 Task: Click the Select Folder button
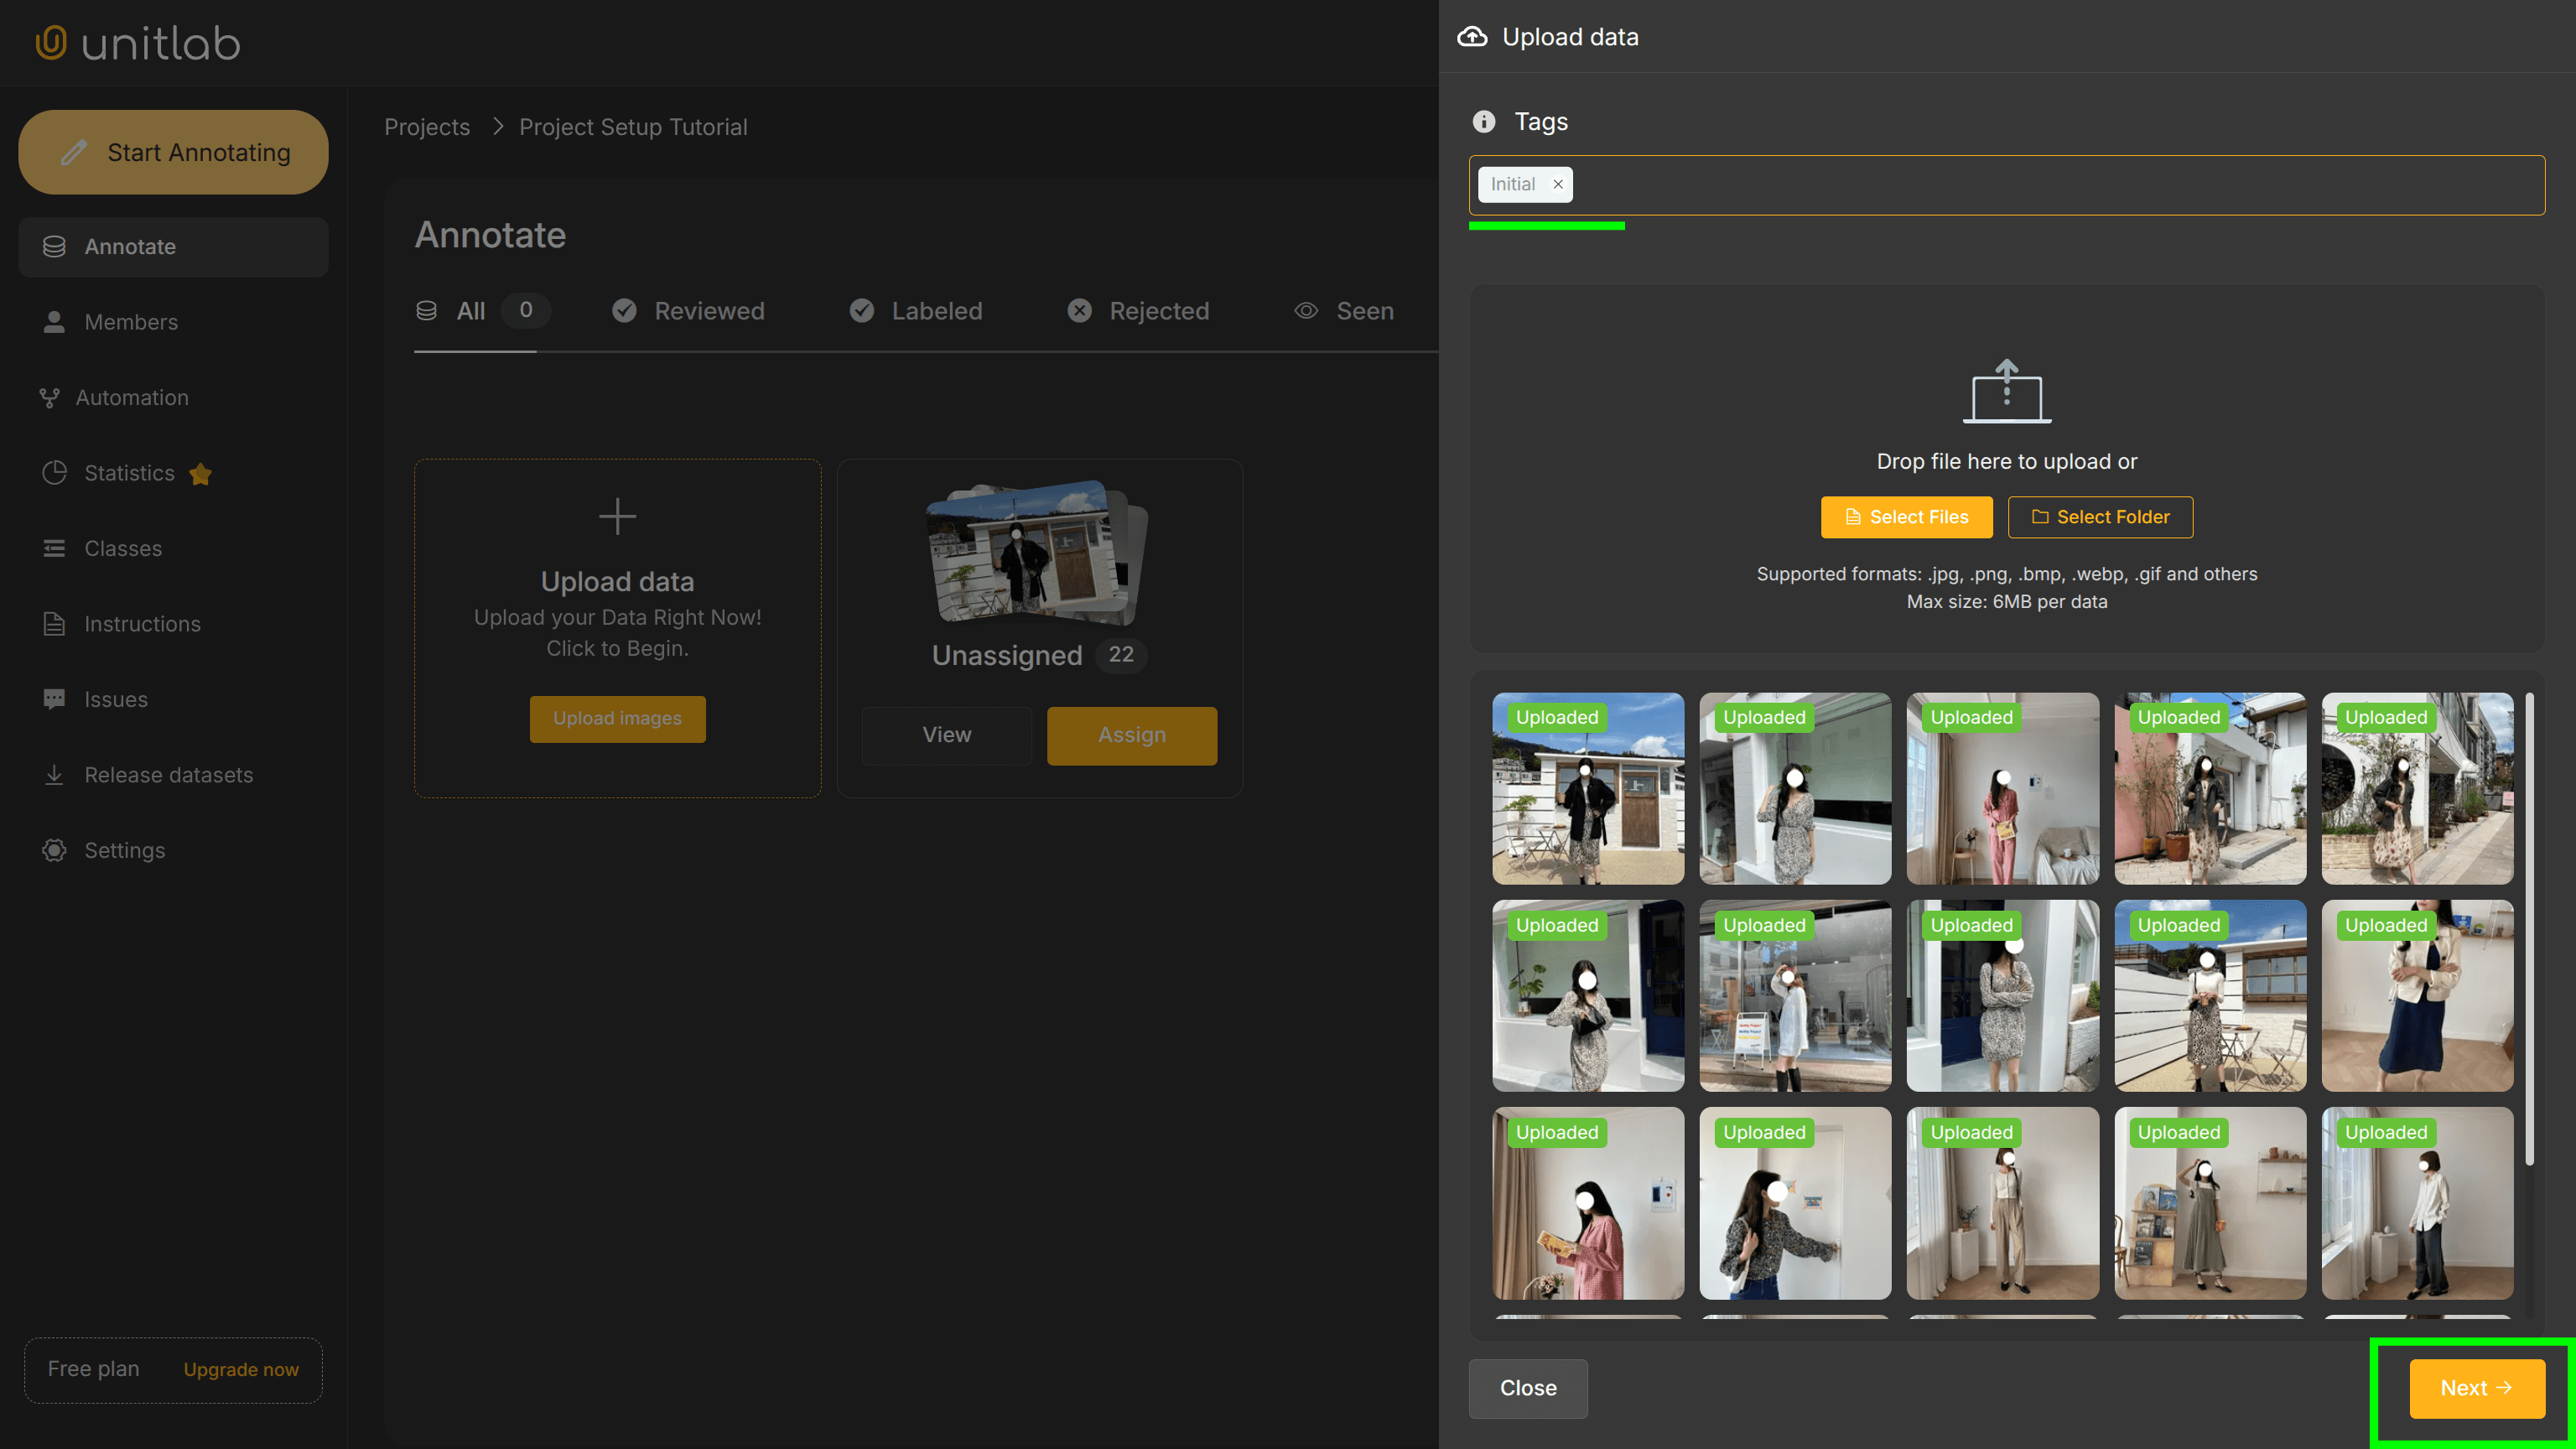(2100, 517)
